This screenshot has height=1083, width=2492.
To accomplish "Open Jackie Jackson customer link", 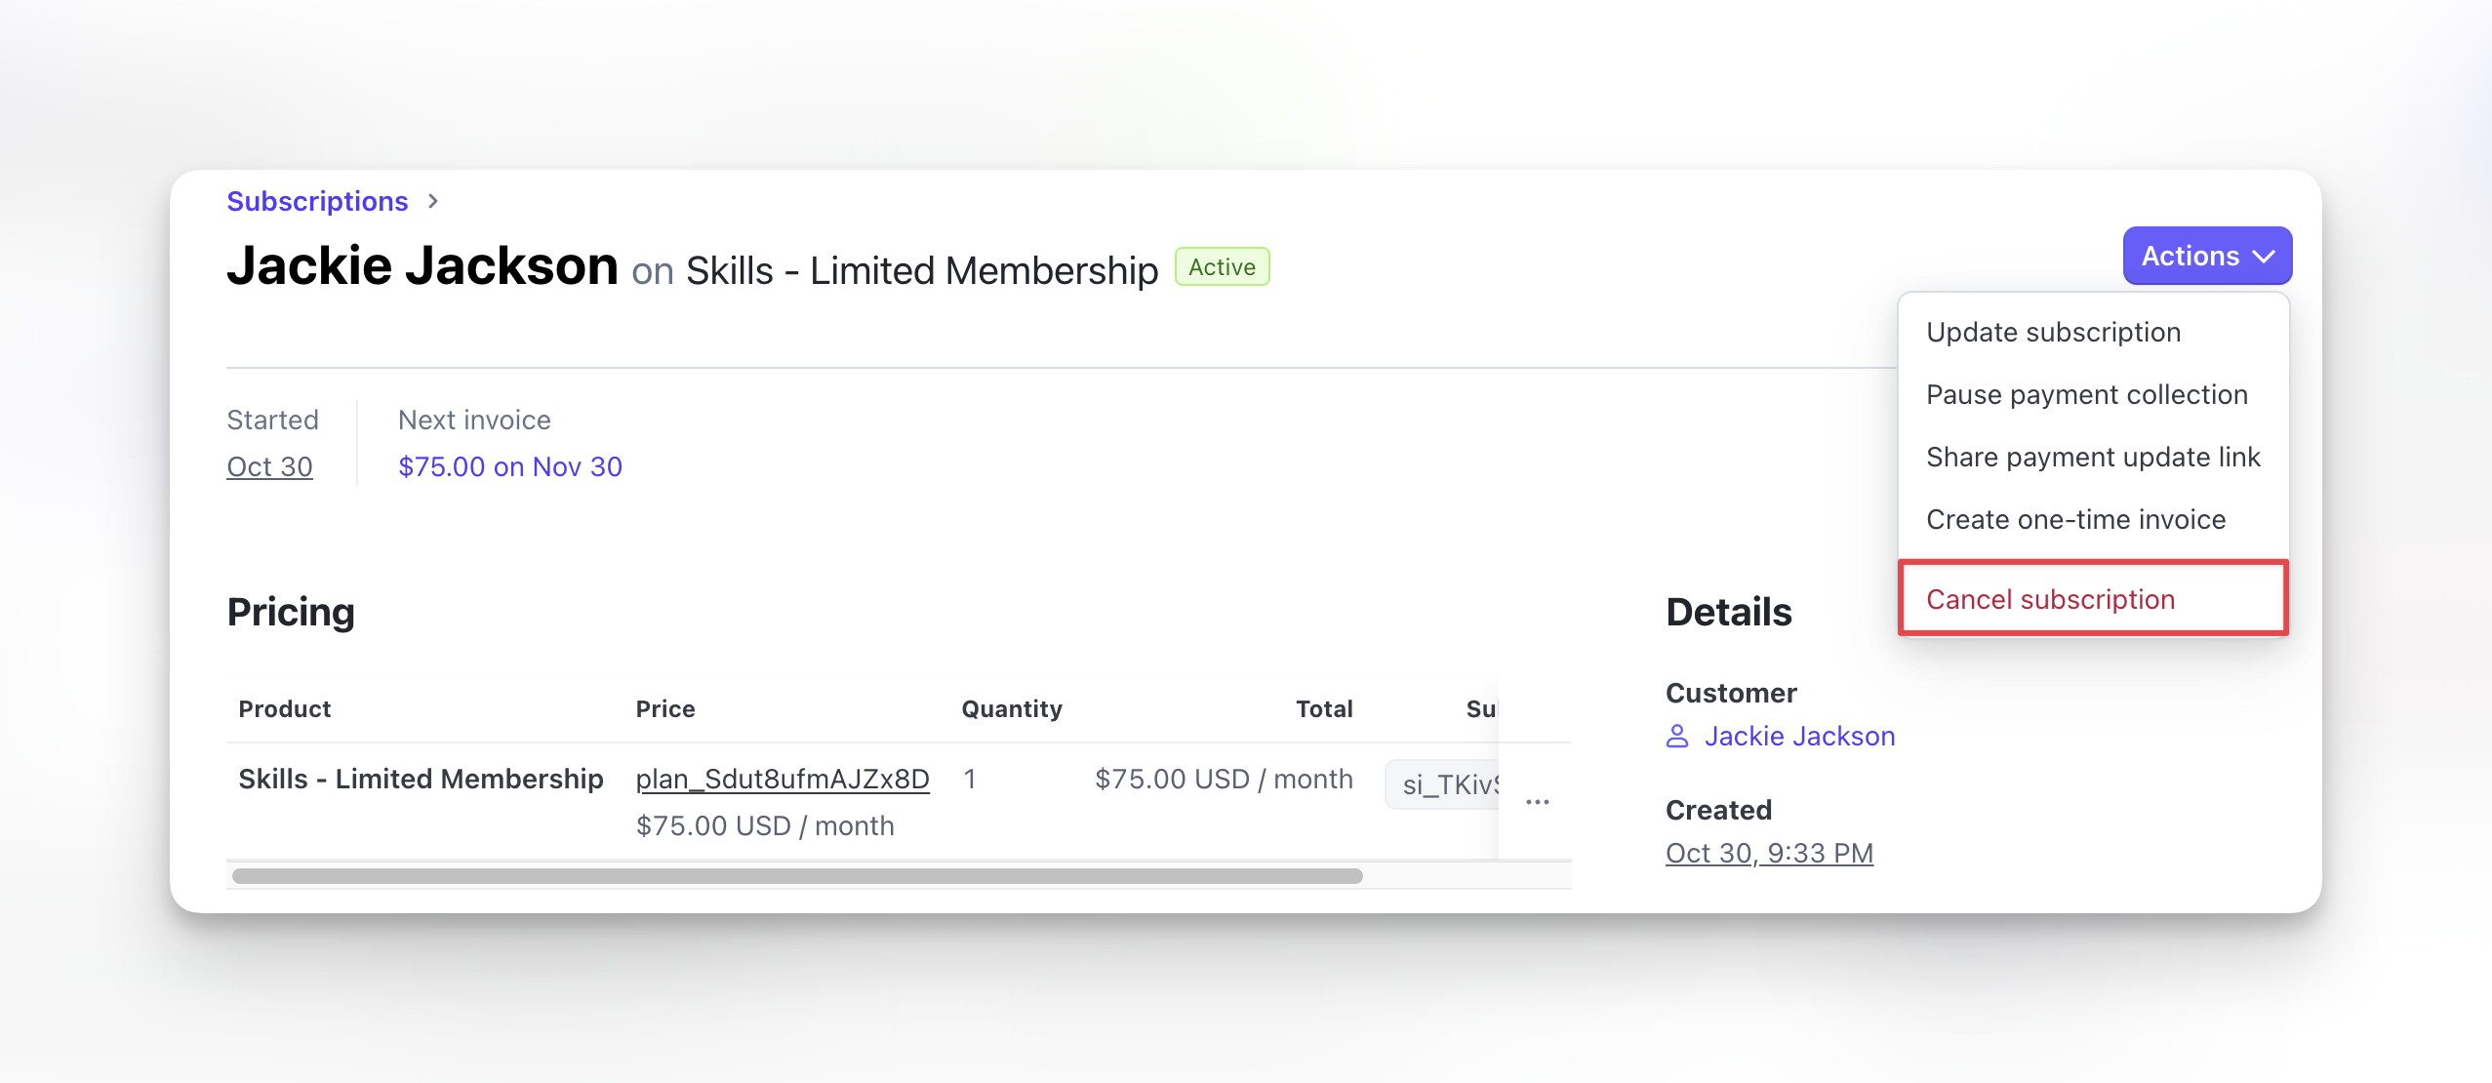I will [1798, 736].
